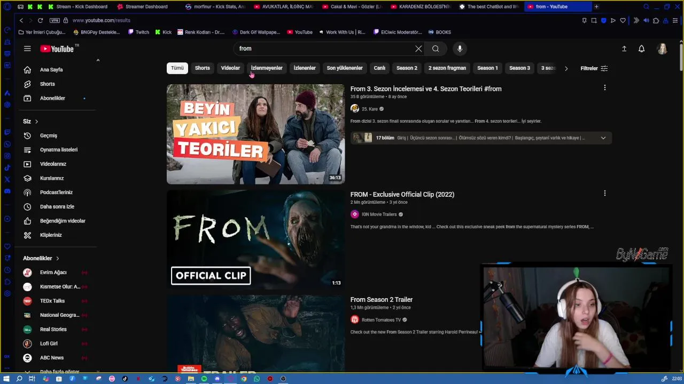Open the From Season 2 Trailer title
684x384 pixels.
(x=382, y=300)
